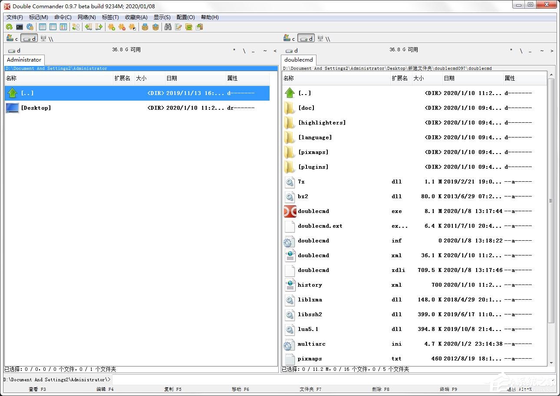The image size is (560, 396).
Task: Switch to thumbnails view mode icon
Action: tap(63, 27)
